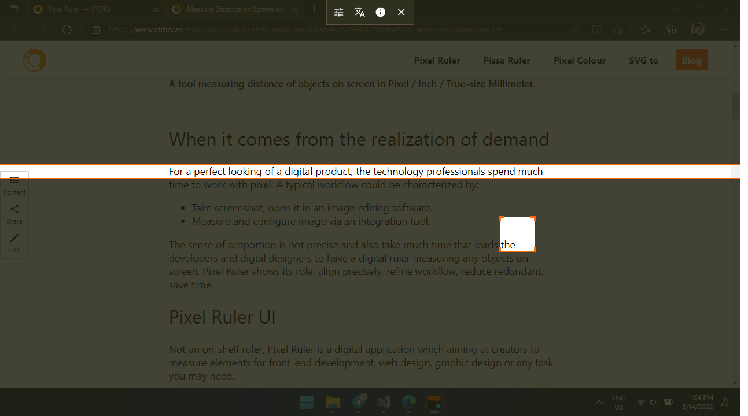Open the ENG US language switcher
The height and width of the screenshot is (416, 748).
[x=619, y=402]
